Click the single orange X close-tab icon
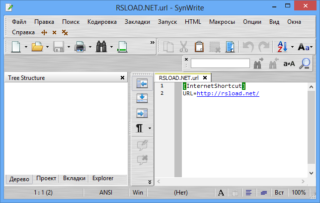The height and width of the screenshot is (203, 320). pyautogui.click(x=54, y=32)
